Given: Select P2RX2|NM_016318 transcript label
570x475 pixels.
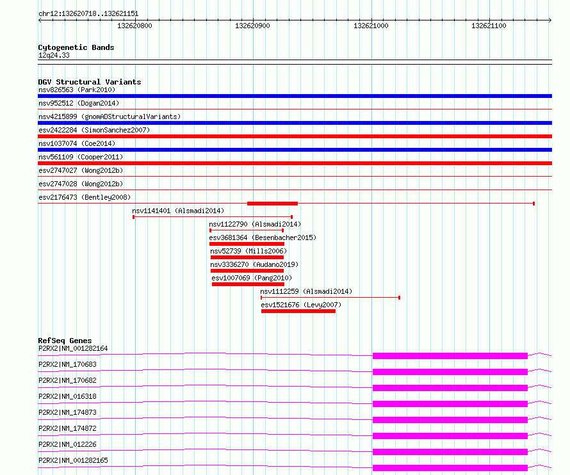Looking at the screenshot, I should [x=67, y=396].
